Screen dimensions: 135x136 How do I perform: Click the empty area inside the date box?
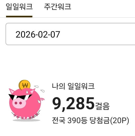[x=97, y=34]
